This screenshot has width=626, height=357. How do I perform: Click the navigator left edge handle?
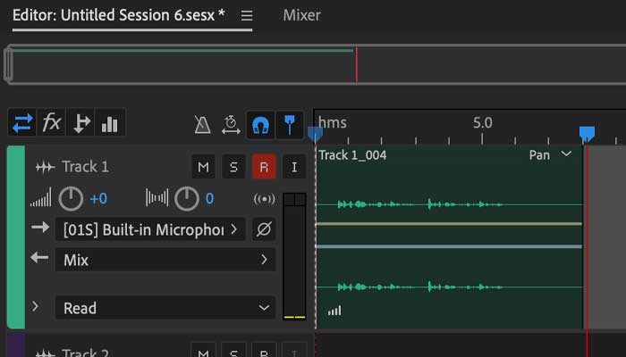(x=8, y=64)
